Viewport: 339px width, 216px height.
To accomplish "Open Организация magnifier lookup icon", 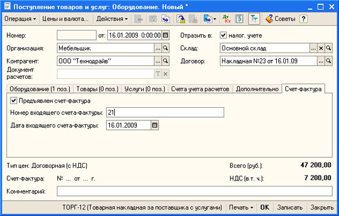I will point(165,48).
